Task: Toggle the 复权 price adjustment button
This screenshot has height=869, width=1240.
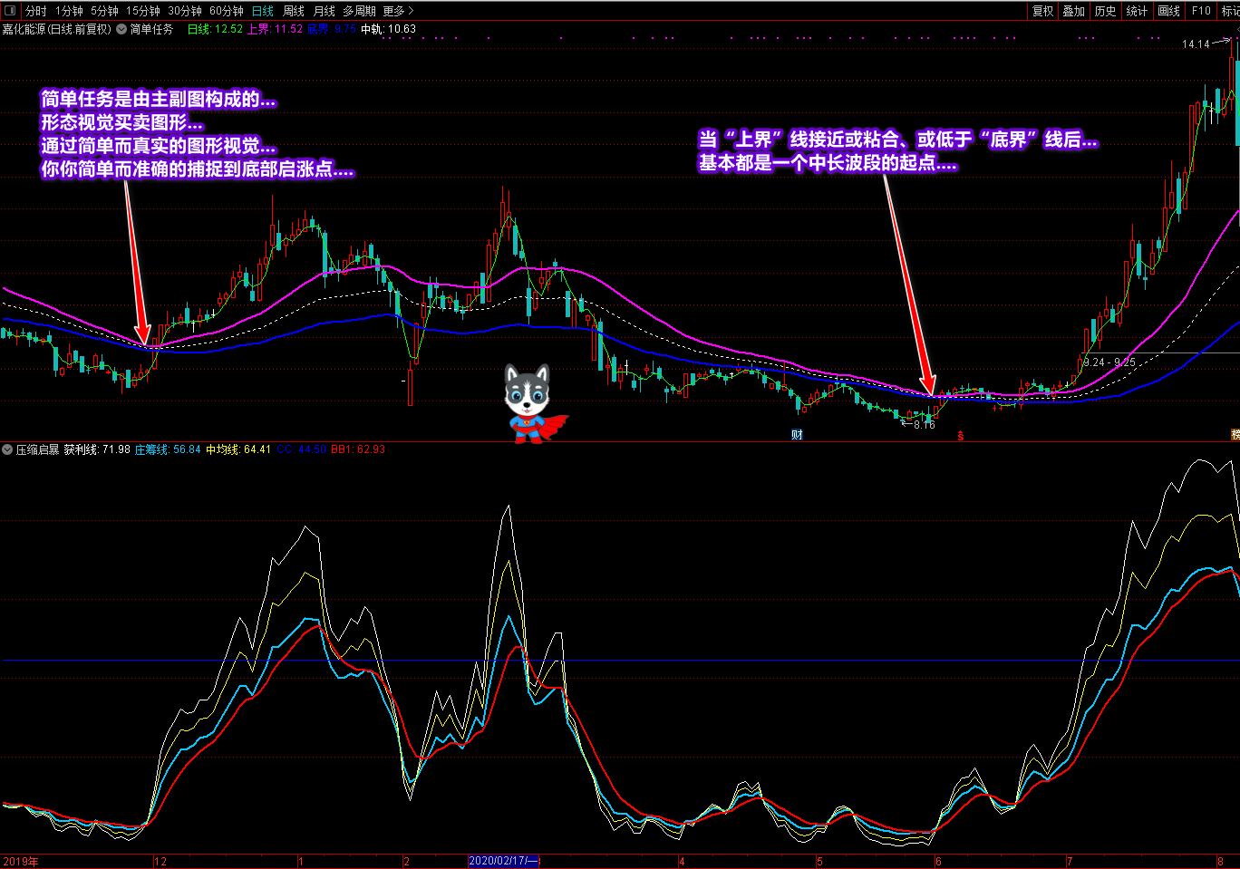Action: 1043,11
